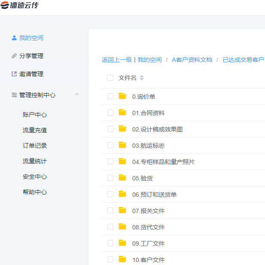
Task: Go to 流量充值 menu item
Action: pyautogui.click(x=35, y=130)
